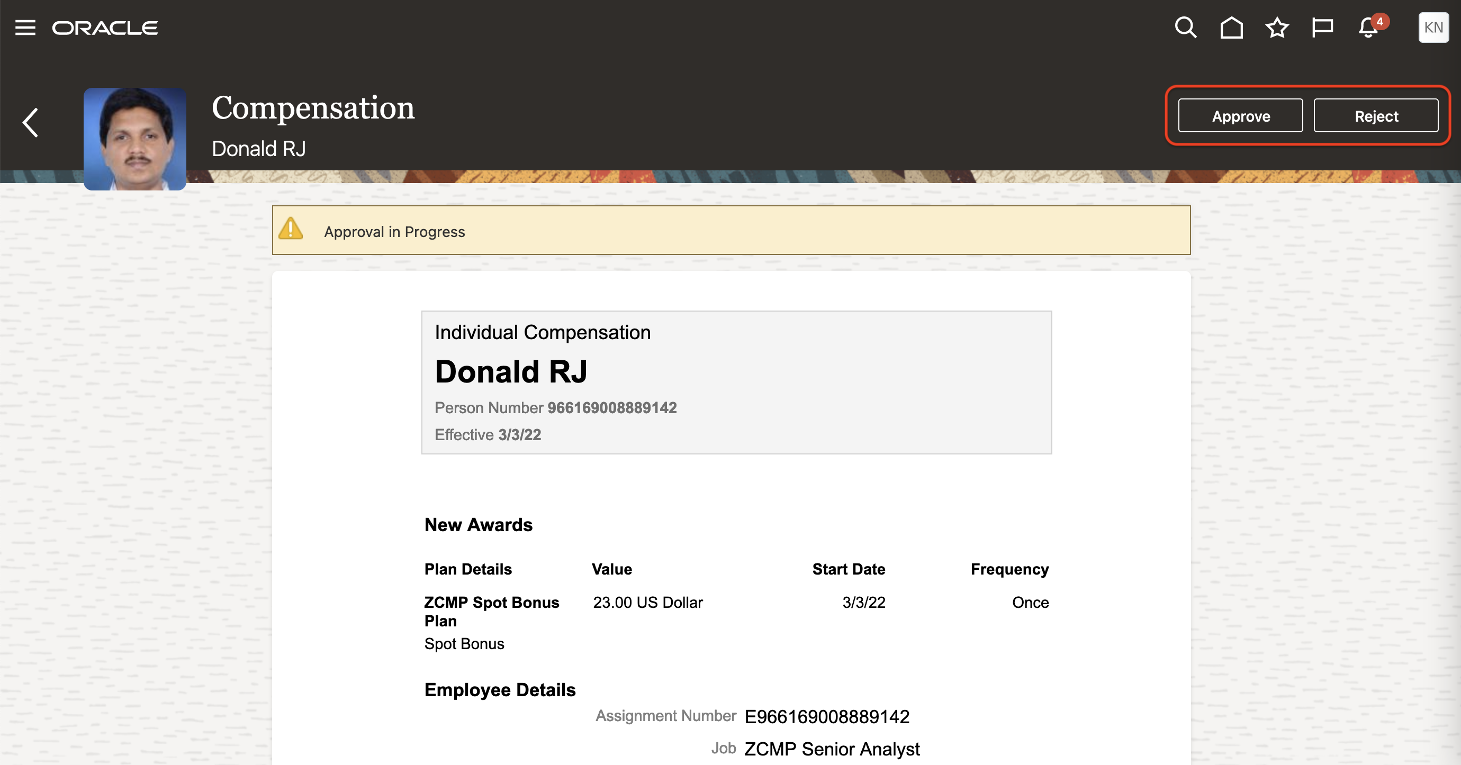Click the Person Number 966169008889142

(x=611, y=408)
